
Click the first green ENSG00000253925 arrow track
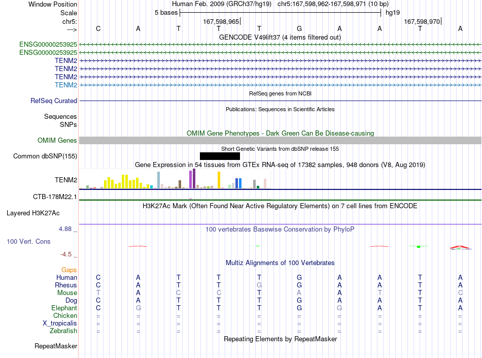[x=280, y=45]
